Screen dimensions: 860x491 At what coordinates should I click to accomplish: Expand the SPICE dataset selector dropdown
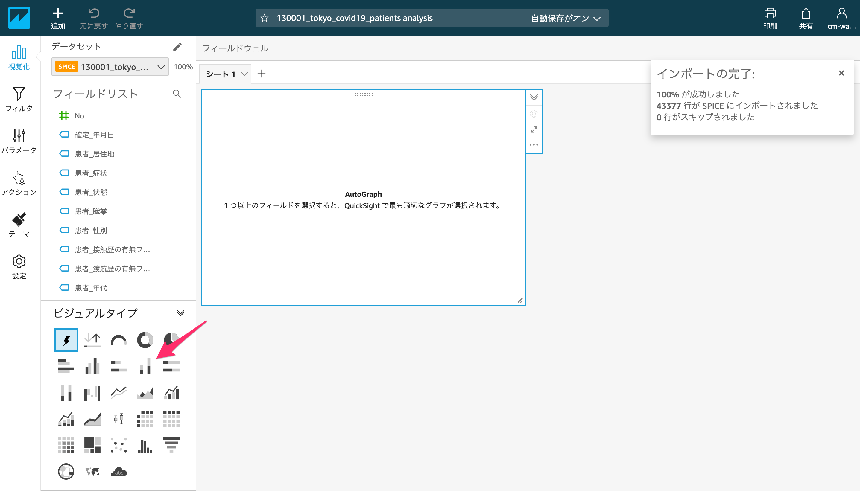pyautogui.click(x=161, y=67)
